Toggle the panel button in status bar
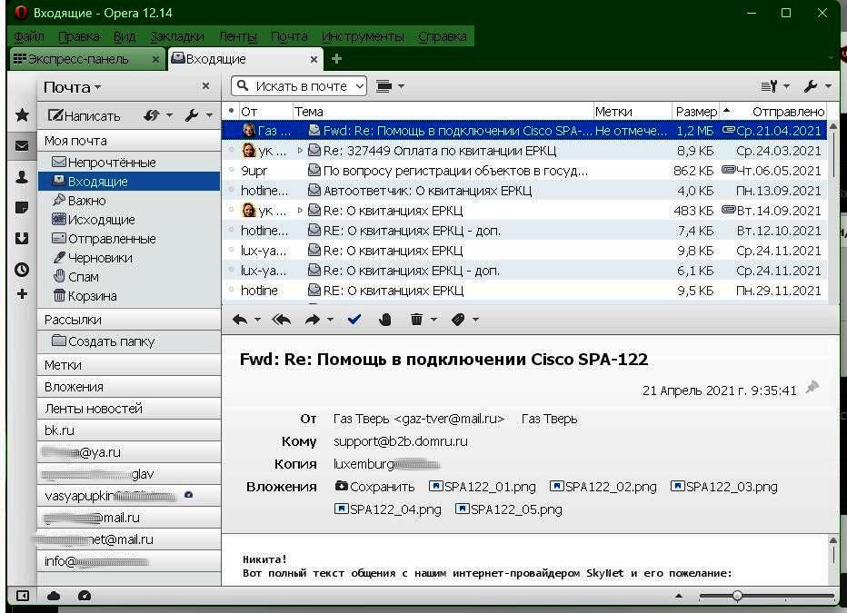Viewport: 847px width, 613px height. click(x=22, y=596)
